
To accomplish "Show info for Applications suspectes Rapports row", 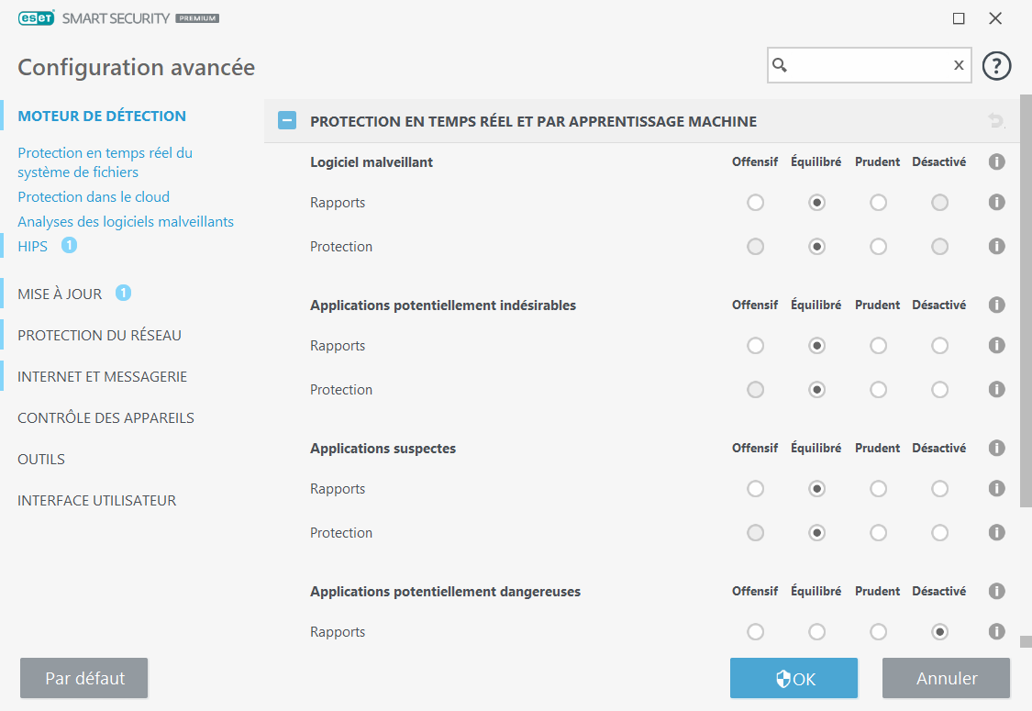I will pos(996,488).
